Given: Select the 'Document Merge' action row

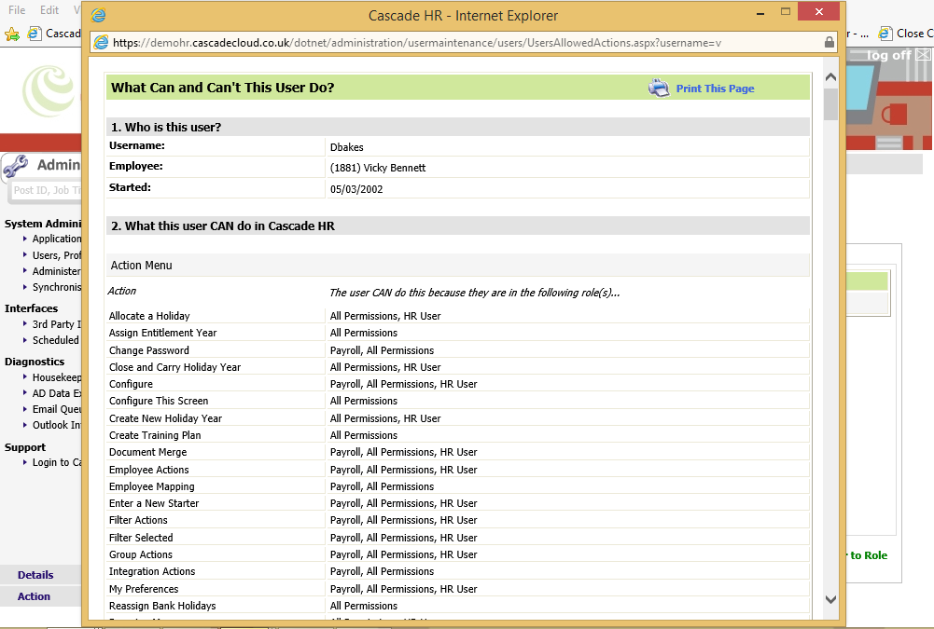Looking at the screenshot, I should (457, 452).
